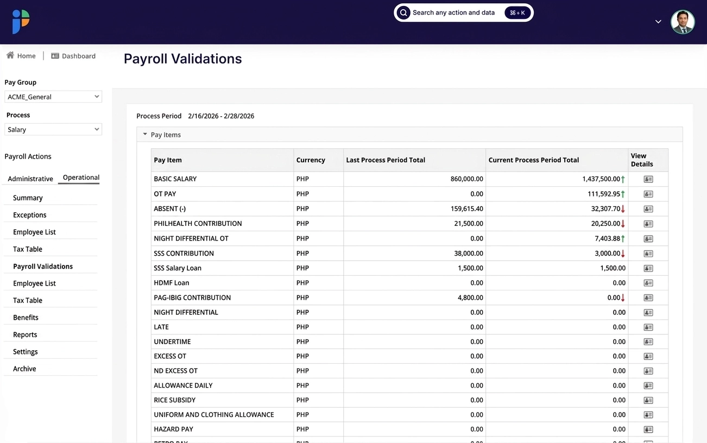Screen dimensions: 707x443
Task: Show details for the LATE pay item
Action: click(648, 327)
